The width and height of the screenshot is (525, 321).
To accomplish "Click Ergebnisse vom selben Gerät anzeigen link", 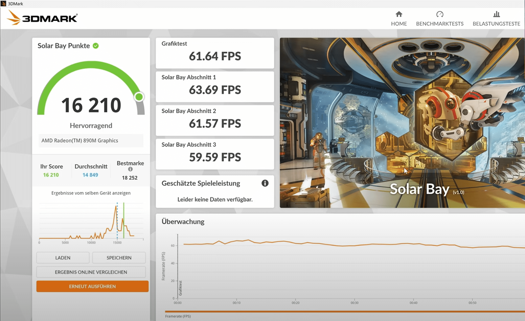I will pos(91,193).
